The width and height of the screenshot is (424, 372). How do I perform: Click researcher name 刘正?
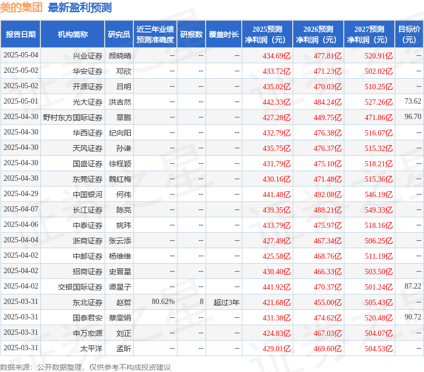point(124,334)
